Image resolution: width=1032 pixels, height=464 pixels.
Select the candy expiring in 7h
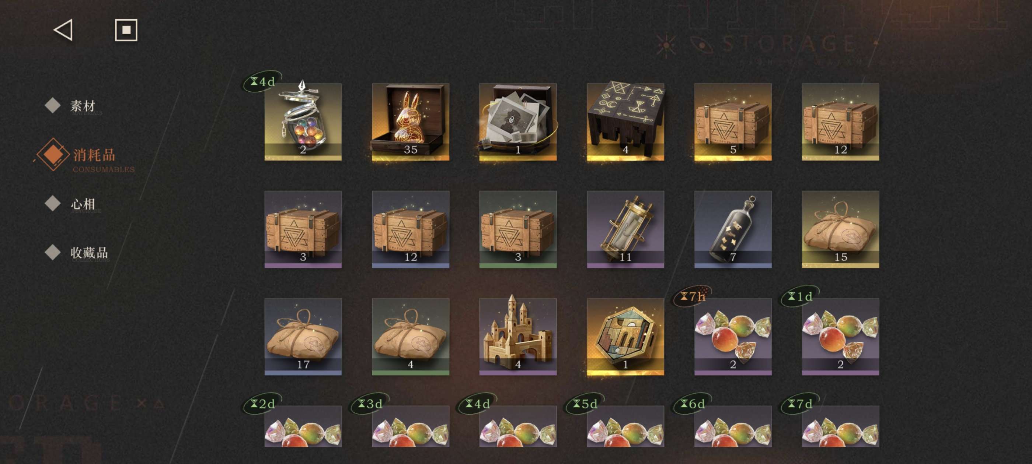click(733, 337)
